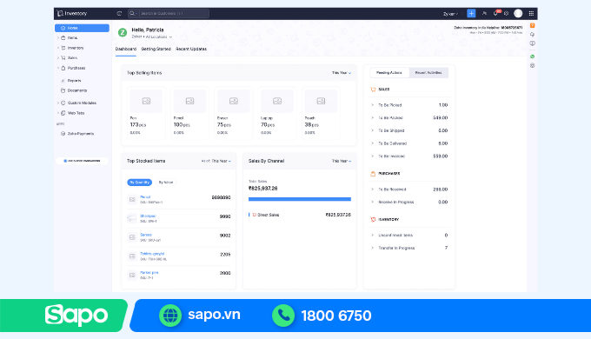
Task: Switch to the Pending Actions segment
Action: pyautogui.click(x=389, y=73)
